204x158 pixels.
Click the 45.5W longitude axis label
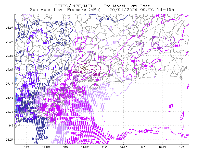point(46,147)
